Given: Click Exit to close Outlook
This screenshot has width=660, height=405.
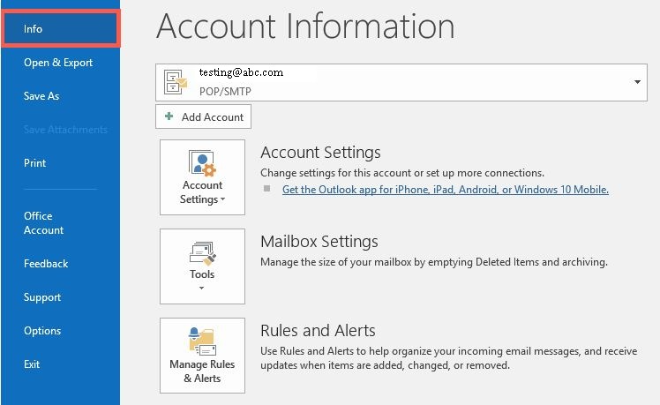Looking at the screenshot, I should point(32,364).
